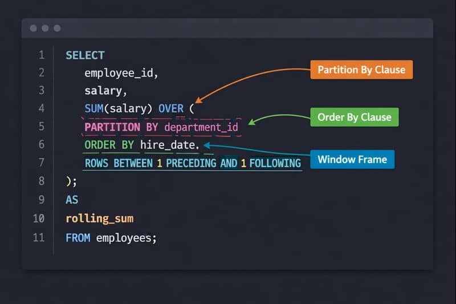Click line number 10 in the gutter

click(39, 218)
